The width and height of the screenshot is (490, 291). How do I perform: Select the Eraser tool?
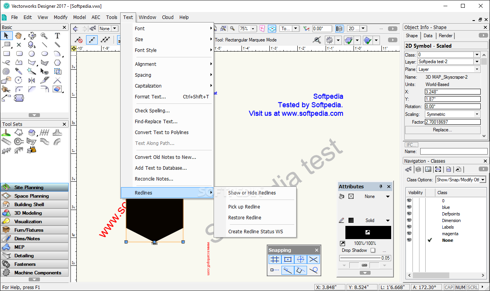point(57,89)
